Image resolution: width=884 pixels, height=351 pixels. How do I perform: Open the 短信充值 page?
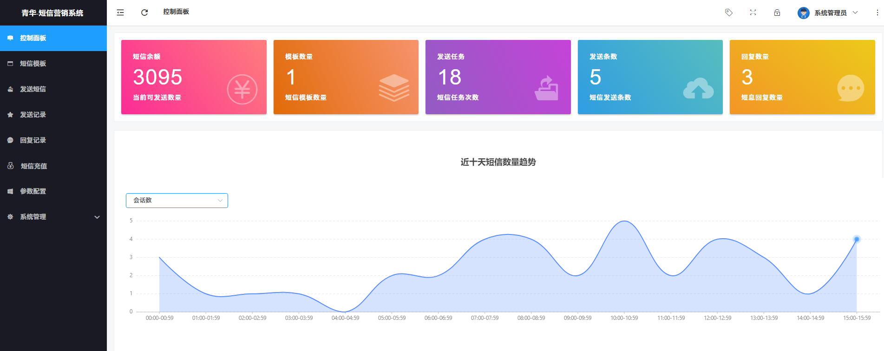click(x=33, y=166)
